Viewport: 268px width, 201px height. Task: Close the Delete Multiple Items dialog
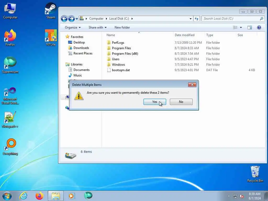pos(192,85)
